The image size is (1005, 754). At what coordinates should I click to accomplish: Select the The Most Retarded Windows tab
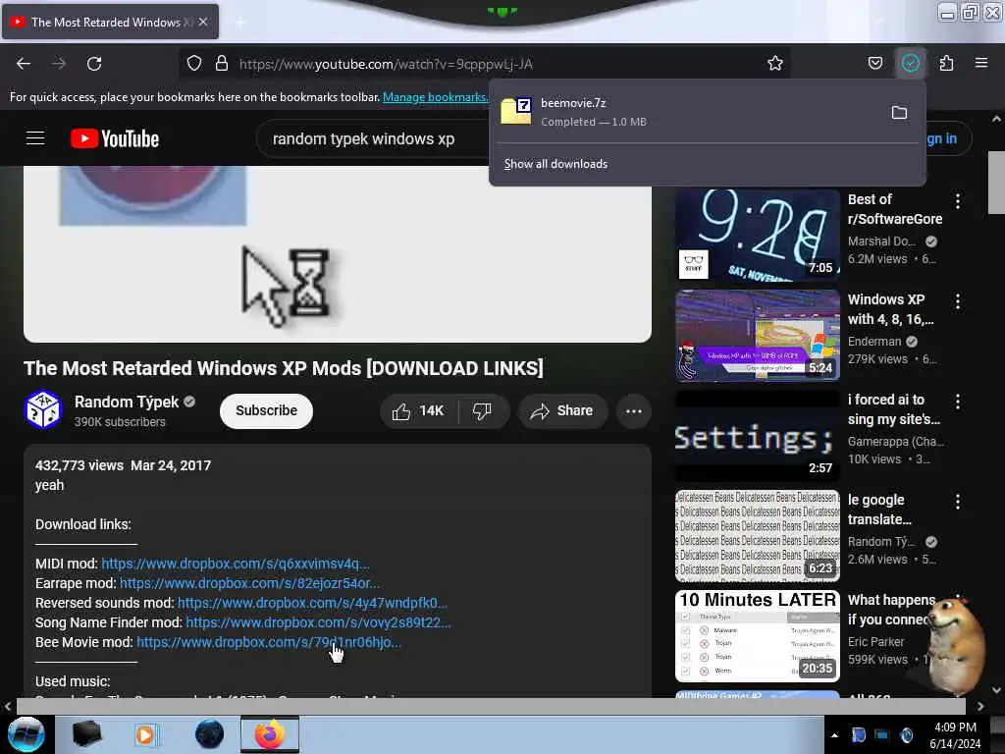pos(110,22)
